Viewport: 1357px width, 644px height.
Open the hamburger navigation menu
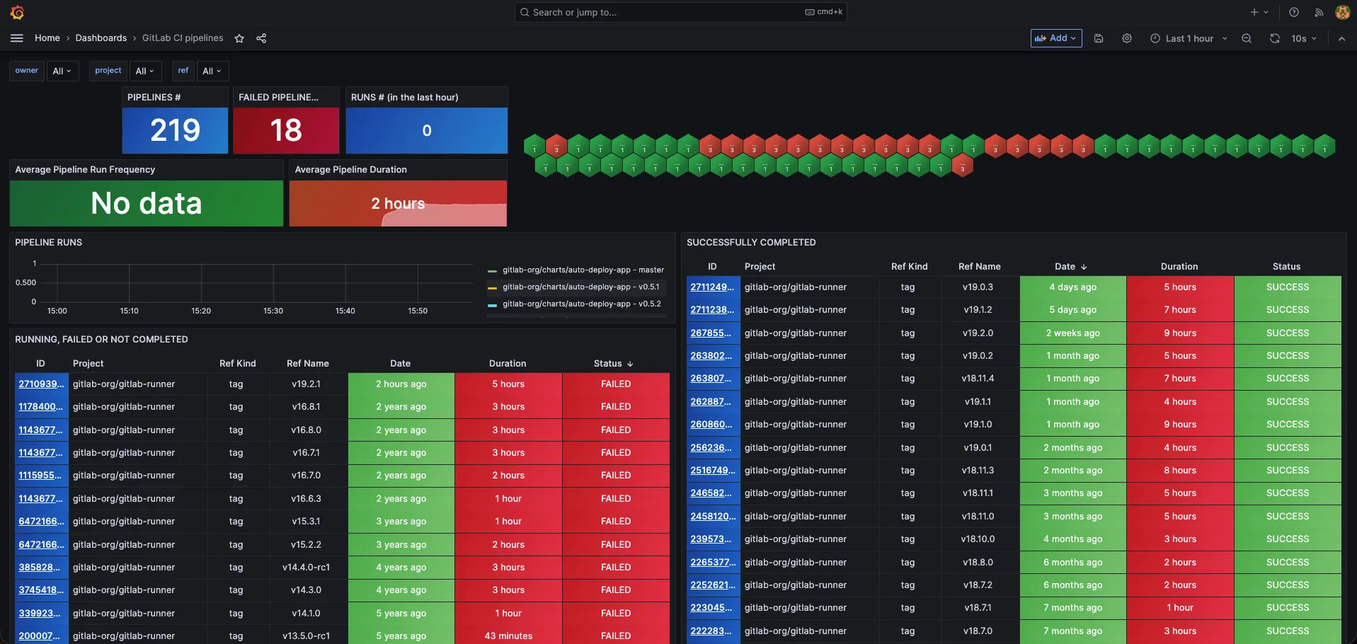click(x=17, y=38)
